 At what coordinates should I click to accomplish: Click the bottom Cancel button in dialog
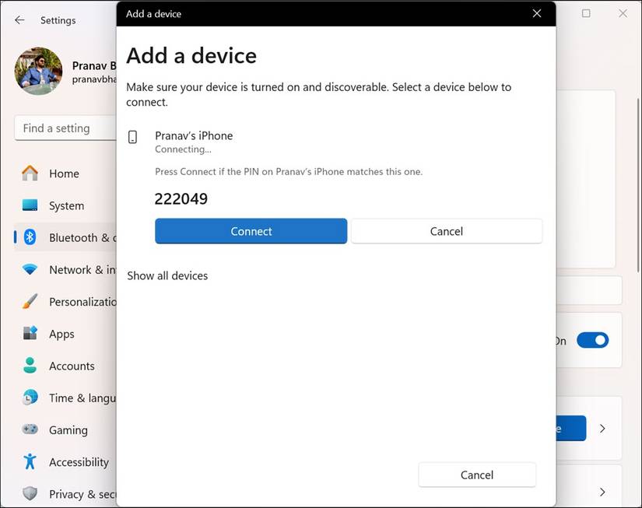coord(477,475)
